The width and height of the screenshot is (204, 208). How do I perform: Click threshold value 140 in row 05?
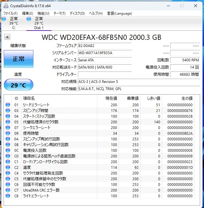point(157,122)
